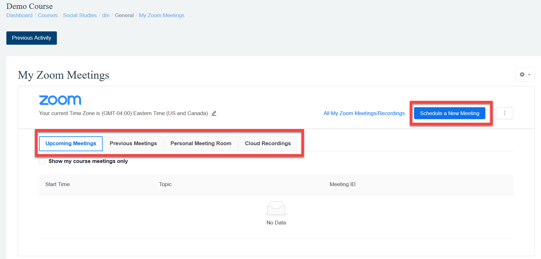541x259 pixels.
Task: Click the Zoom logo
Action: coord(60,100)
